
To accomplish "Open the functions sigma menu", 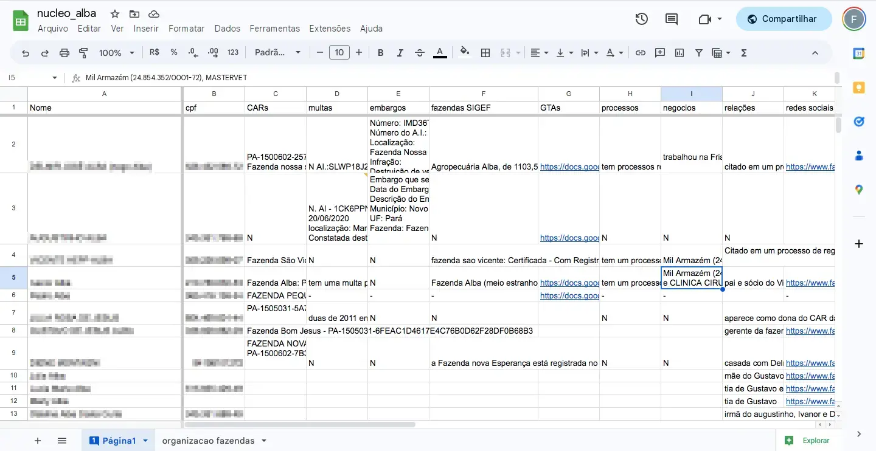I will click(744, 53).
